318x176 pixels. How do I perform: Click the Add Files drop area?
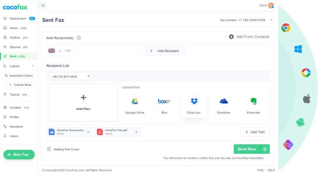tap(83, 103)
